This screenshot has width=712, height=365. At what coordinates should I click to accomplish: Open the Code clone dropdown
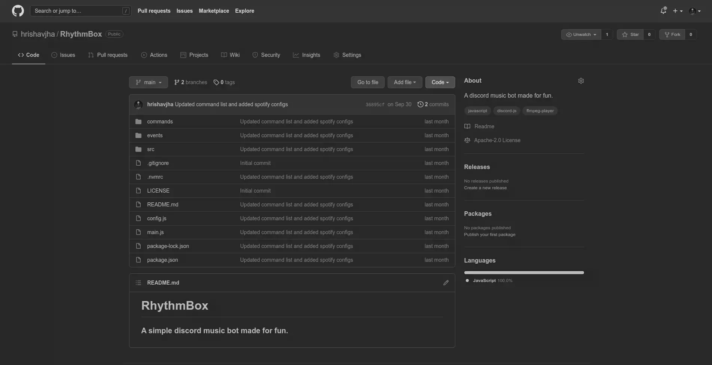coord(440,82)
